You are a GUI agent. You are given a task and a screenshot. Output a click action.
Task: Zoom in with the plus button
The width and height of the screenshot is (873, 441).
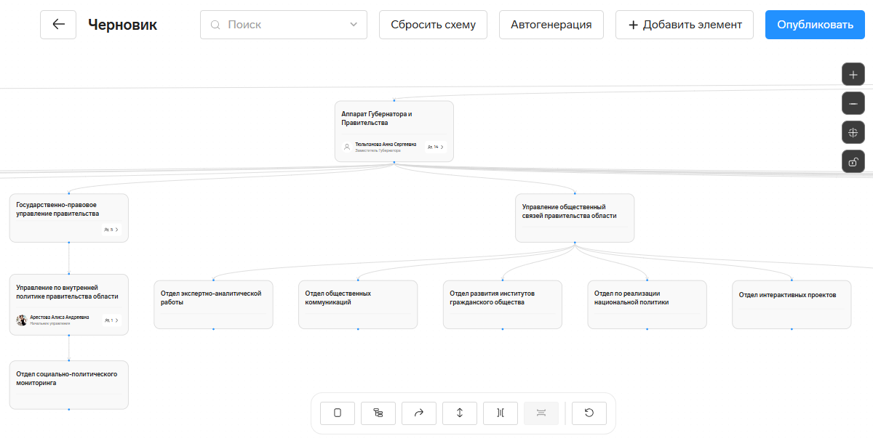pyautogui.click(x=853, y=75)
